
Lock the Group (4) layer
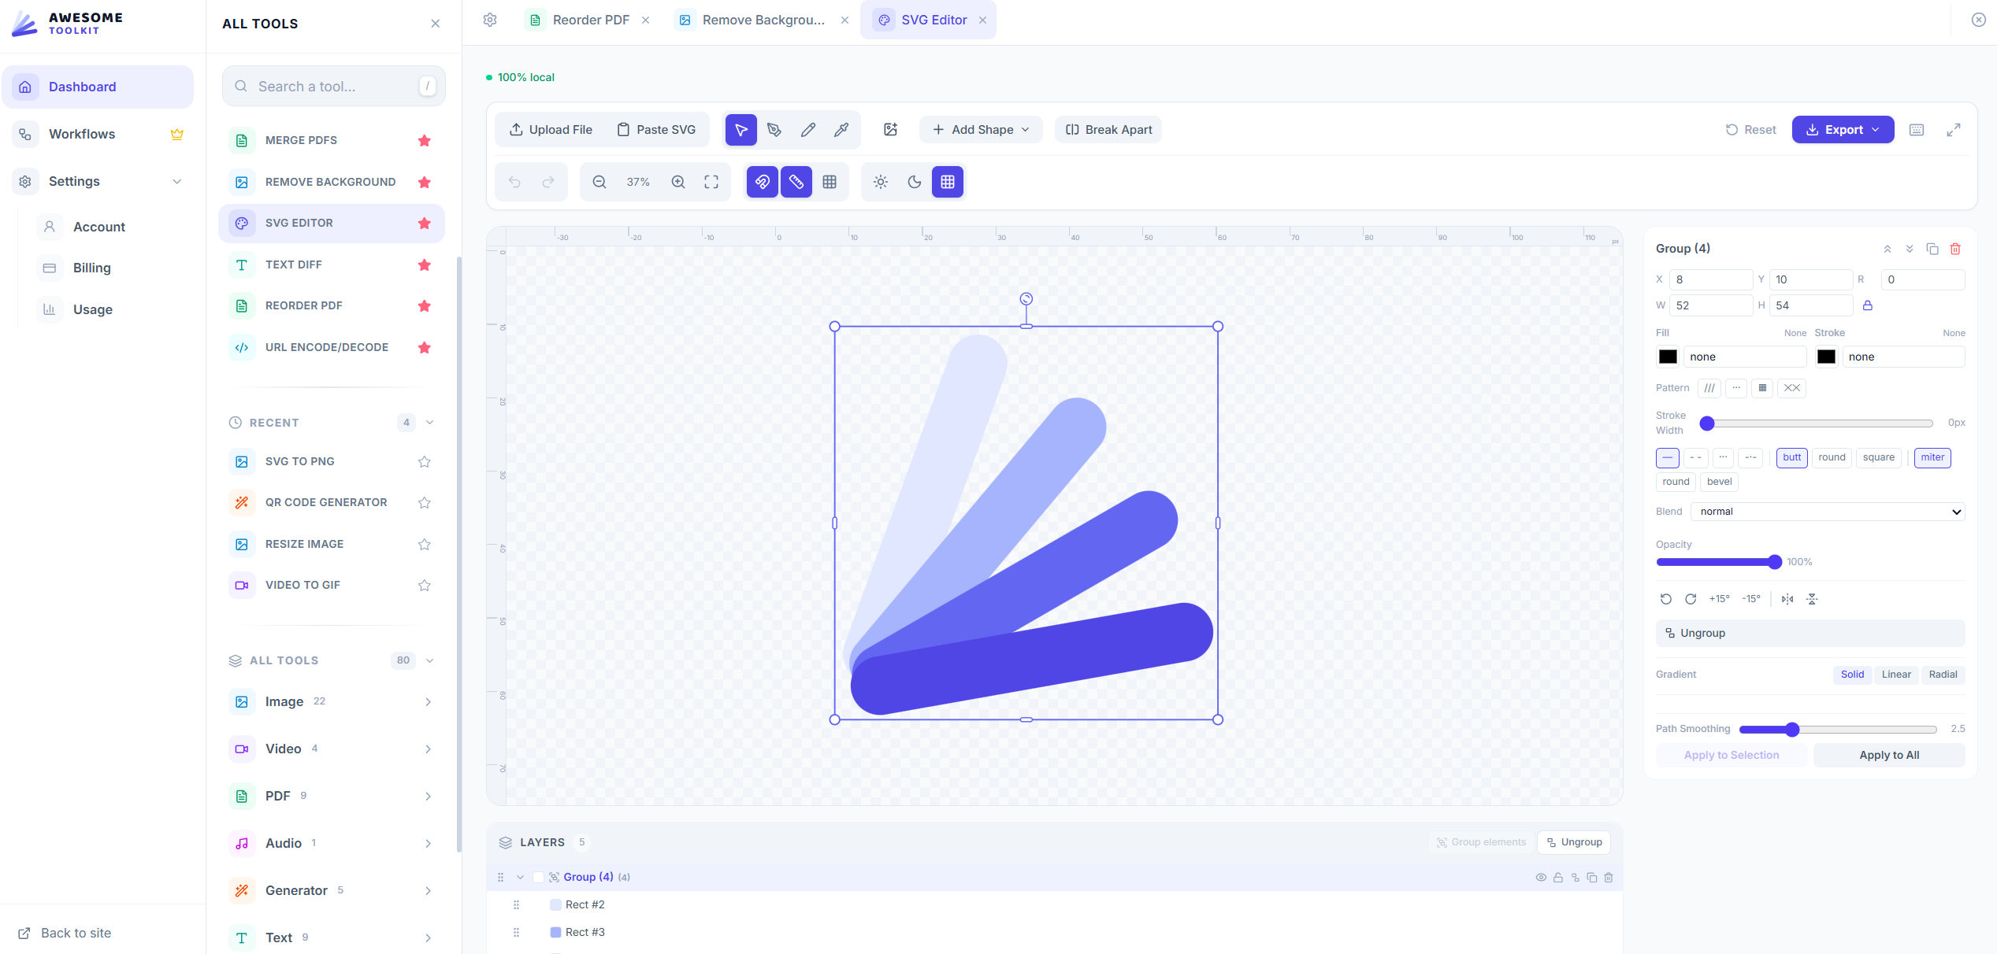click(x=1559, y=877)
